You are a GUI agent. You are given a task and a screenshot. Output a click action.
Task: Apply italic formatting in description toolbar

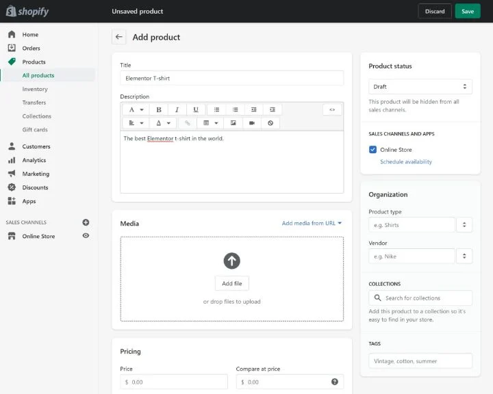tap(177, 109)
